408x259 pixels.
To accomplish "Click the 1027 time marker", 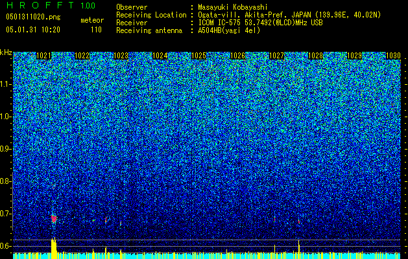I will (276, 56).
